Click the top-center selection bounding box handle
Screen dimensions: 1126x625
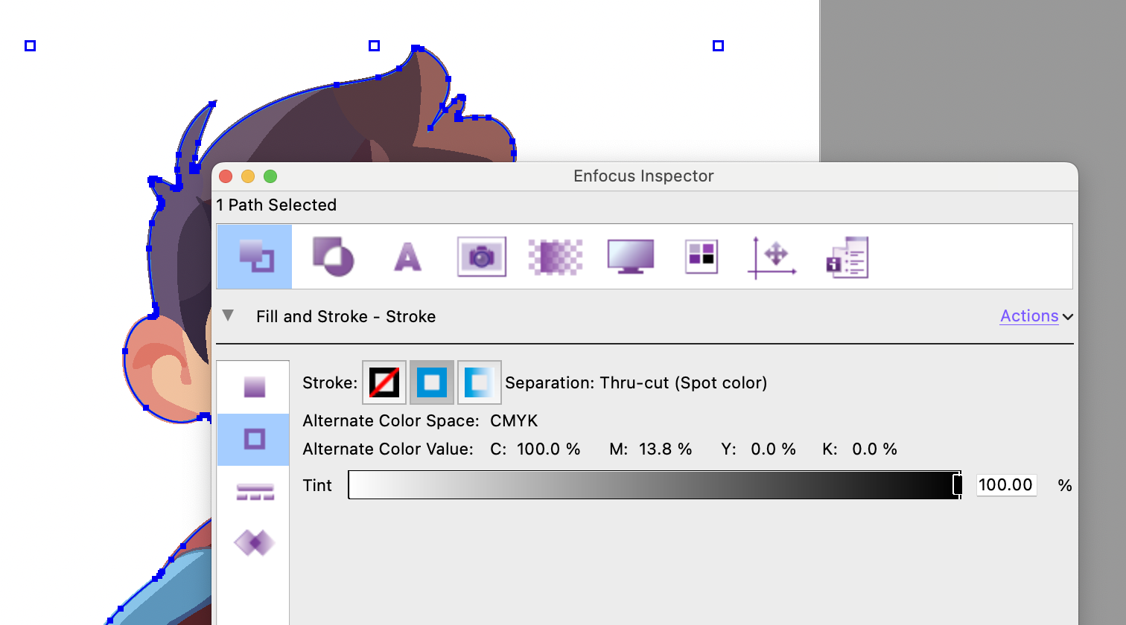[375, 46]
